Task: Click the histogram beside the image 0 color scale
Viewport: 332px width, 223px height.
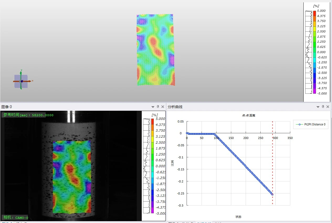Action: point(146,166)
